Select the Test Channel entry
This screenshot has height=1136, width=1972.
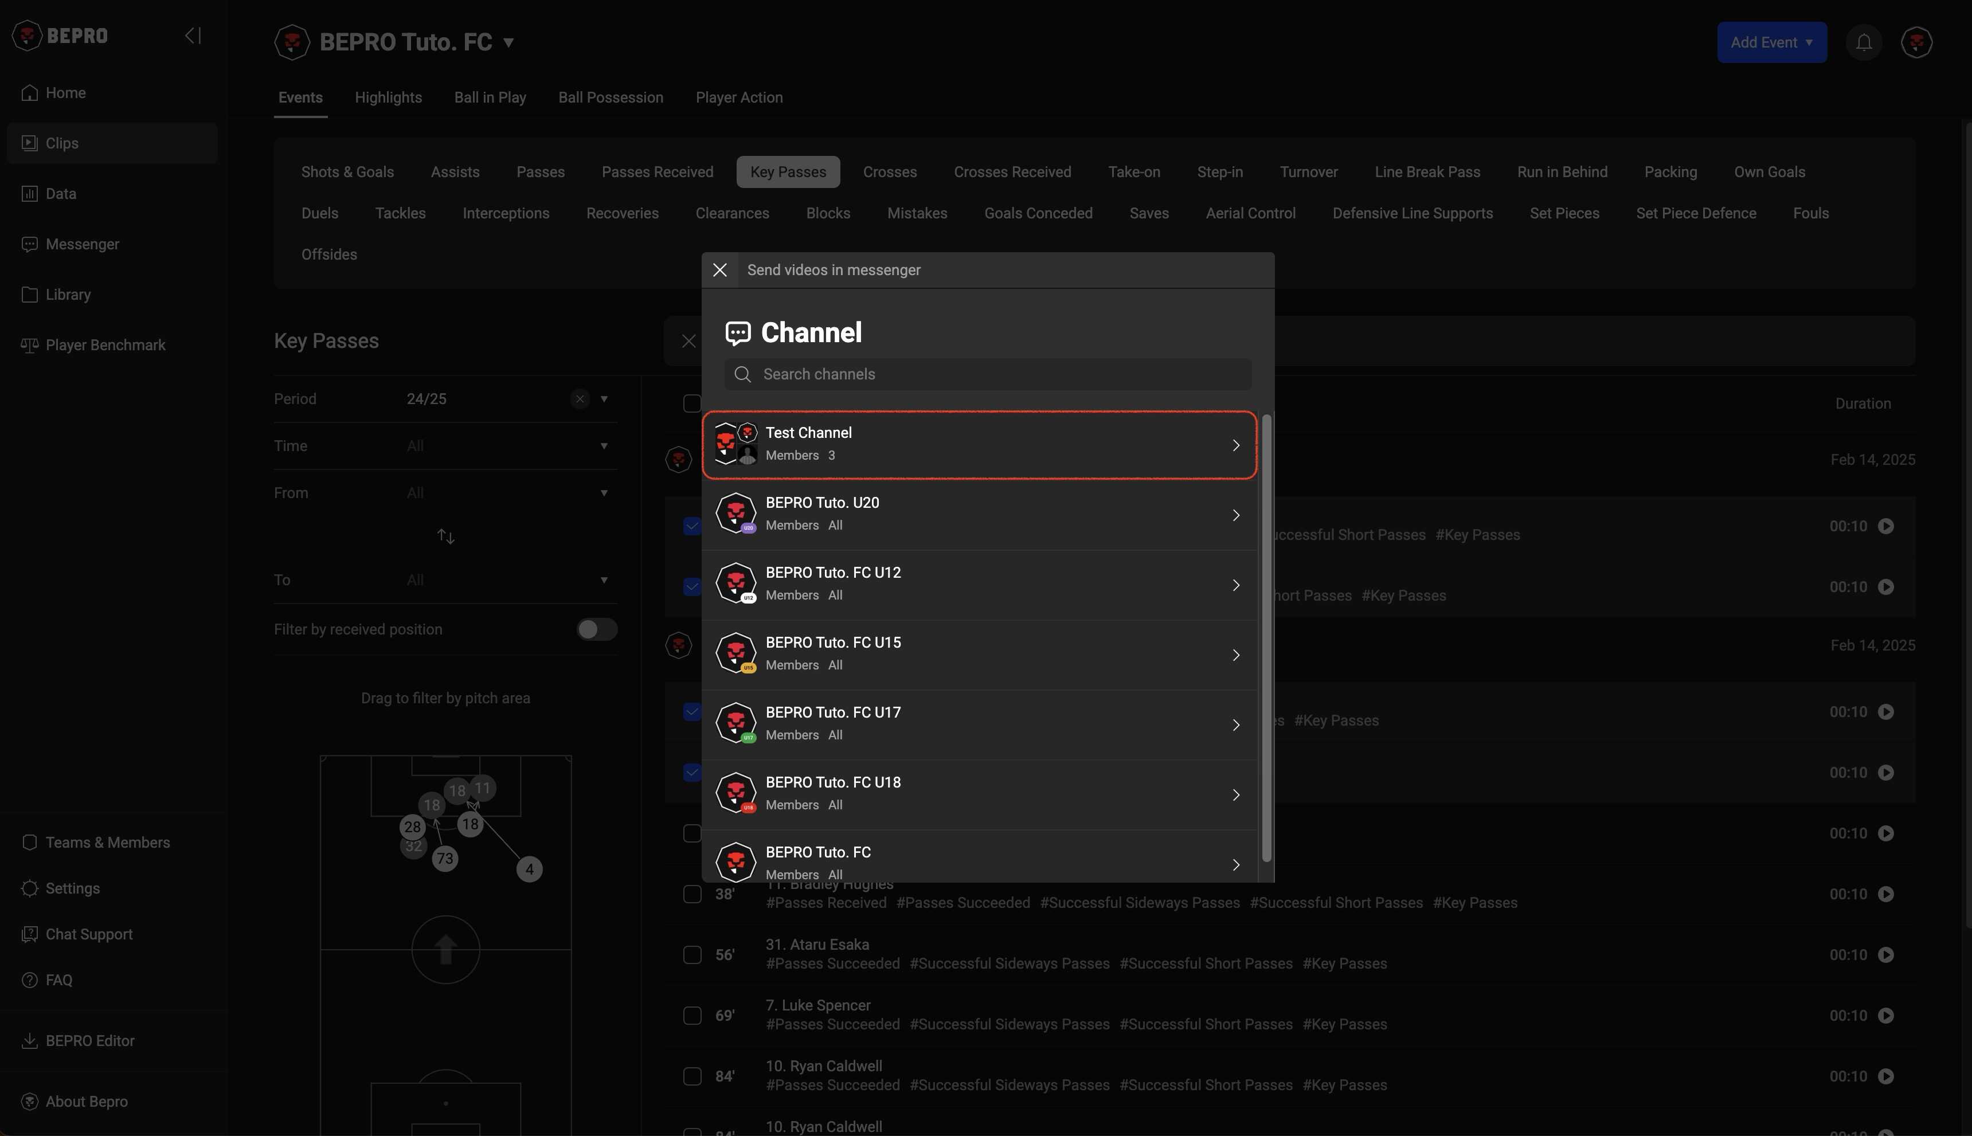coord(979,445)
